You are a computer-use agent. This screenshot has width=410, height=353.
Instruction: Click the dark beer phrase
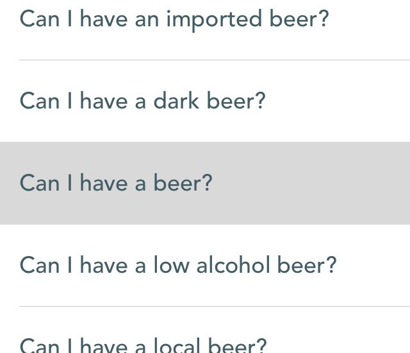point(142,101)
